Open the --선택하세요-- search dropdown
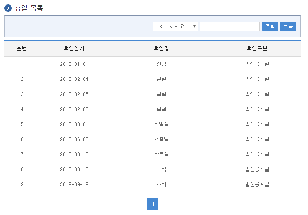This screenshot has width=308, height=215. (175, 26)
